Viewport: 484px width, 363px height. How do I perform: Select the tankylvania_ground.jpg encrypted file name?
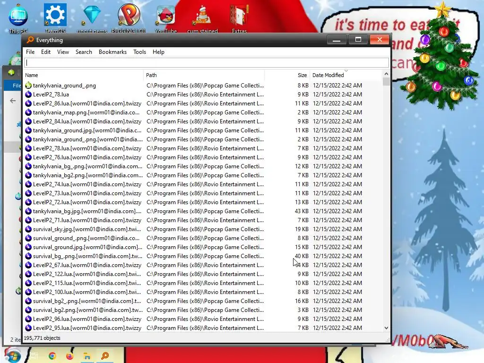coord(87,130)
